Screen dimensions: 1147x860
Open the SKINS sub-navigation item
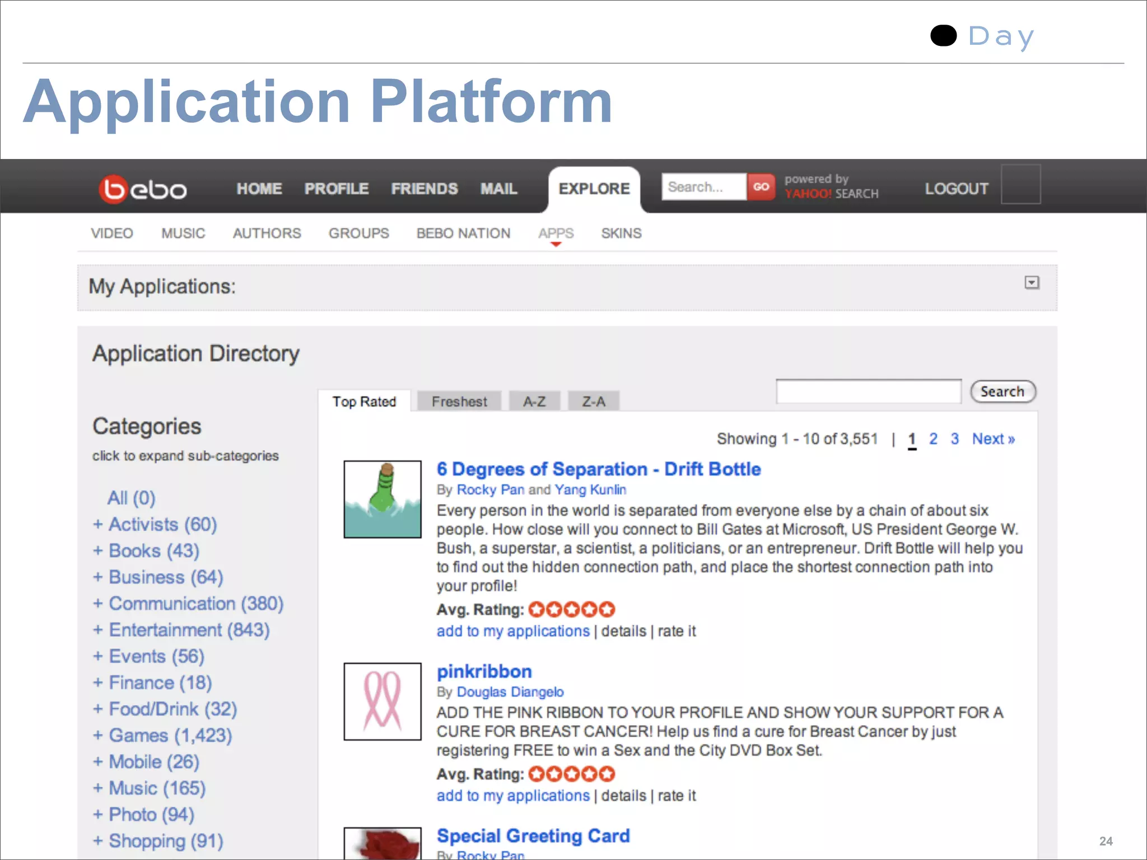coord(622,233)
